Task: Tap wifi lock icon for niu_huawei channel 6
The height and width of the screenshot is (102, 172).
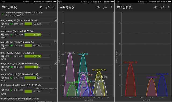Action: click(2, 35)
